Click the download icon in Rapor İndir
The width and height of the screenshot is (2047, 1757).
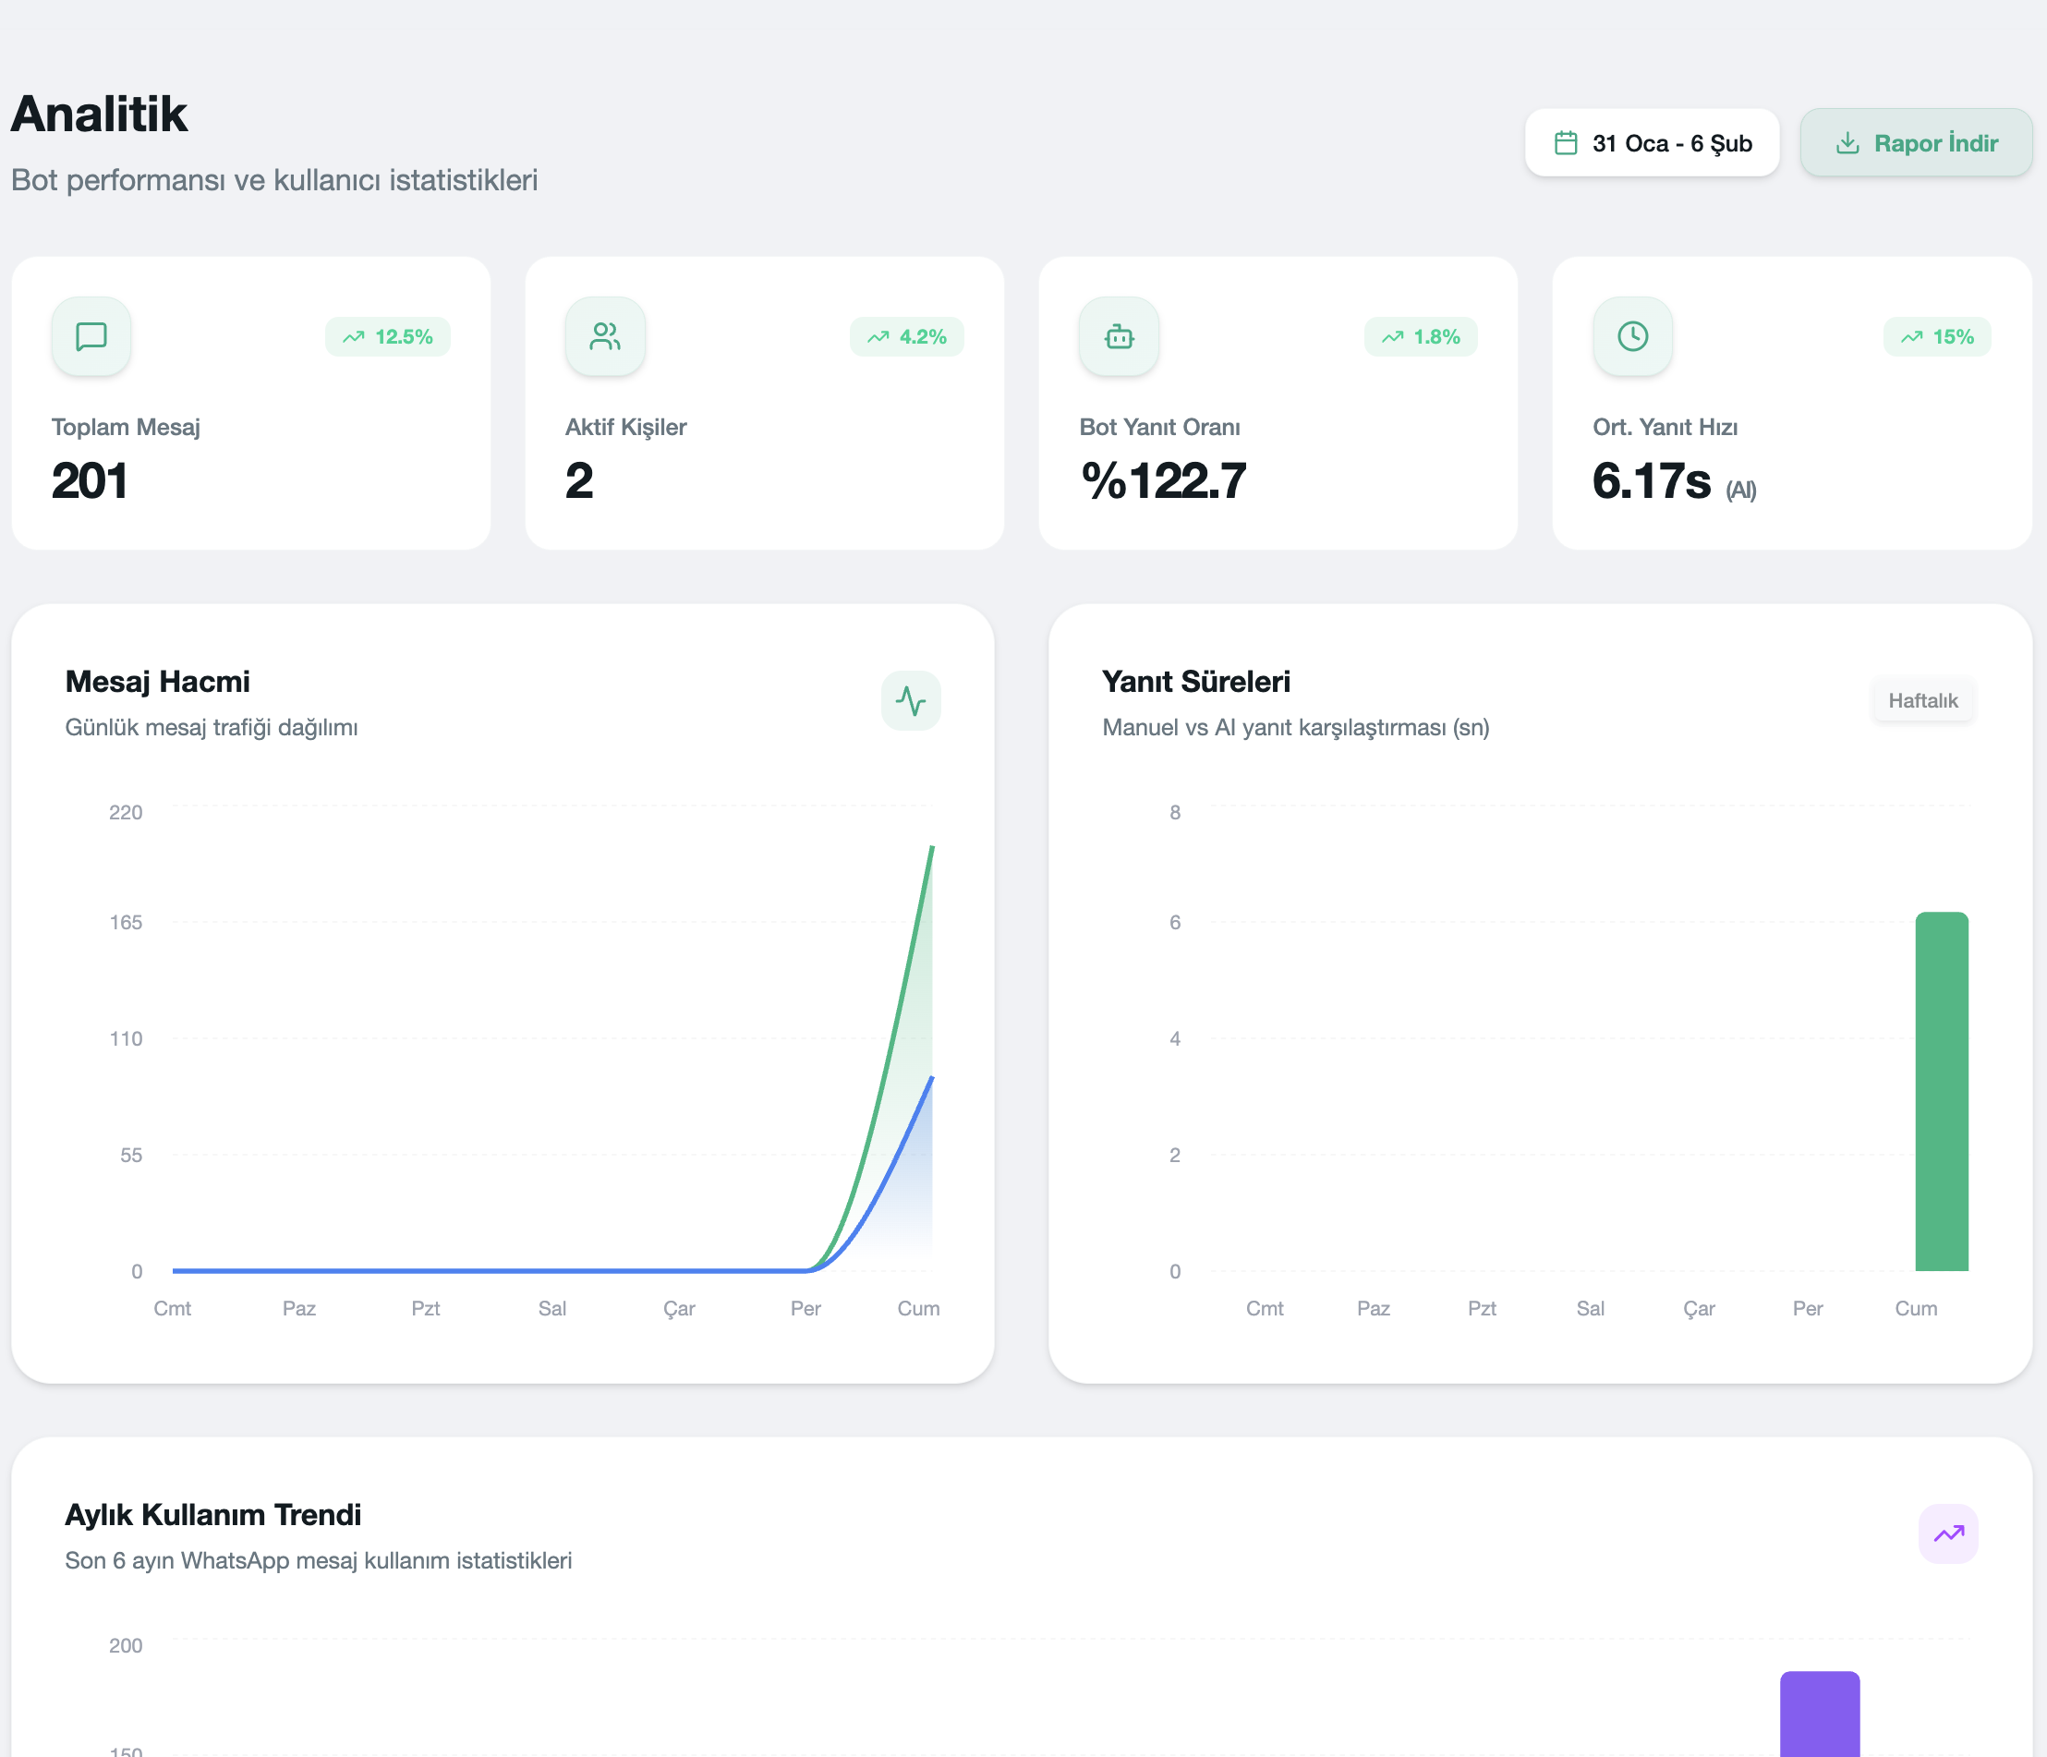1847,143
